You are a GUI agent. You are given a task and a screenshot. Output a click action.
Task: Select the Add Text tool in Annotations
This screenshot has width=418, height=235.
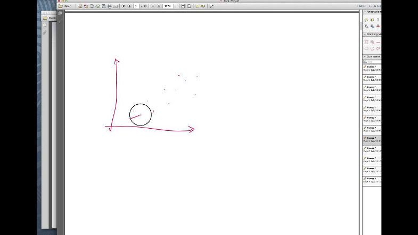[378, 20]
